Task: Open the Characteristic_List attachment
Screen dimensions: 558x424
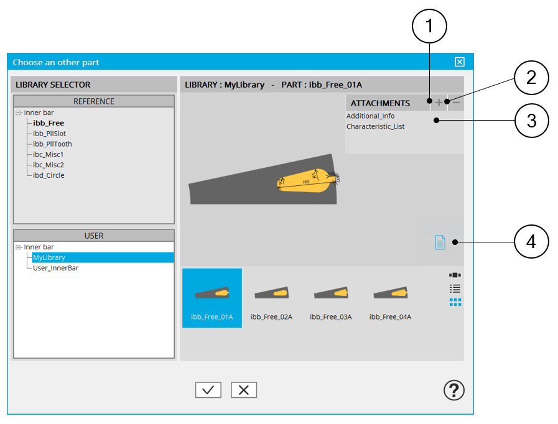Action: click(x=375, y=127)
